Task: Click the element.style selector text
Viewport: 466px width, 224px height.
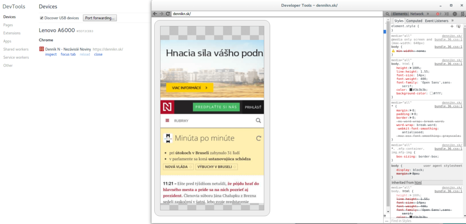Action: point(403,26)
